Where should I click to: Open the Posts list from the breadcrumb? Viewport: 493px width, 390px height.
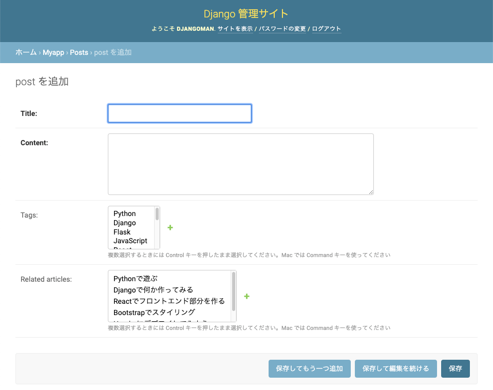point(79,52)
